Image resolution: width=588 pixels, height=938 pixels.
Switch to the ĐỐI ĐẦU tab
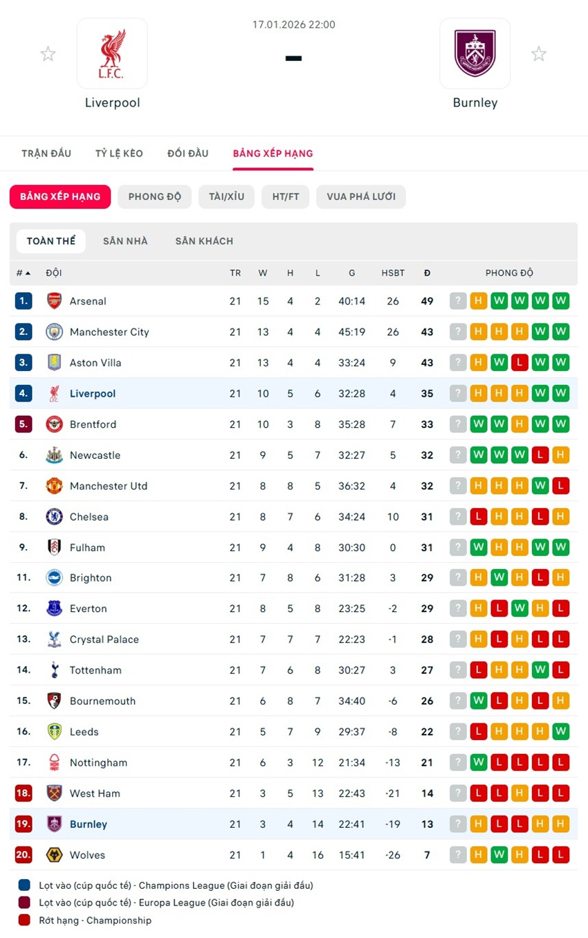(187, 153)
